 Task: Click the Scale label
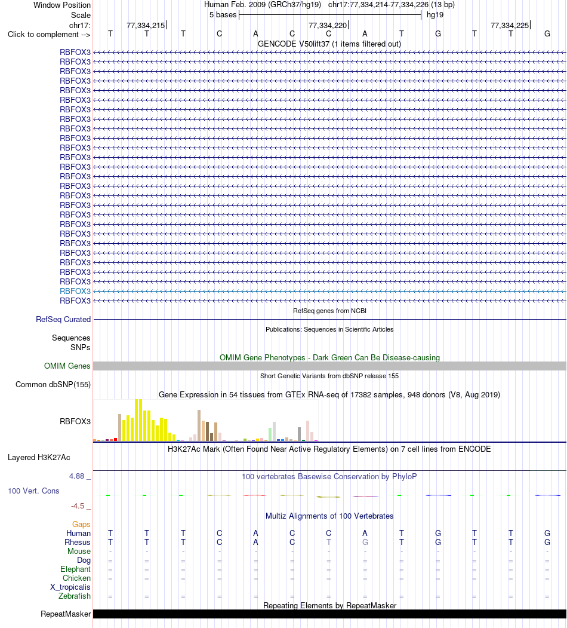click(81, 15)
